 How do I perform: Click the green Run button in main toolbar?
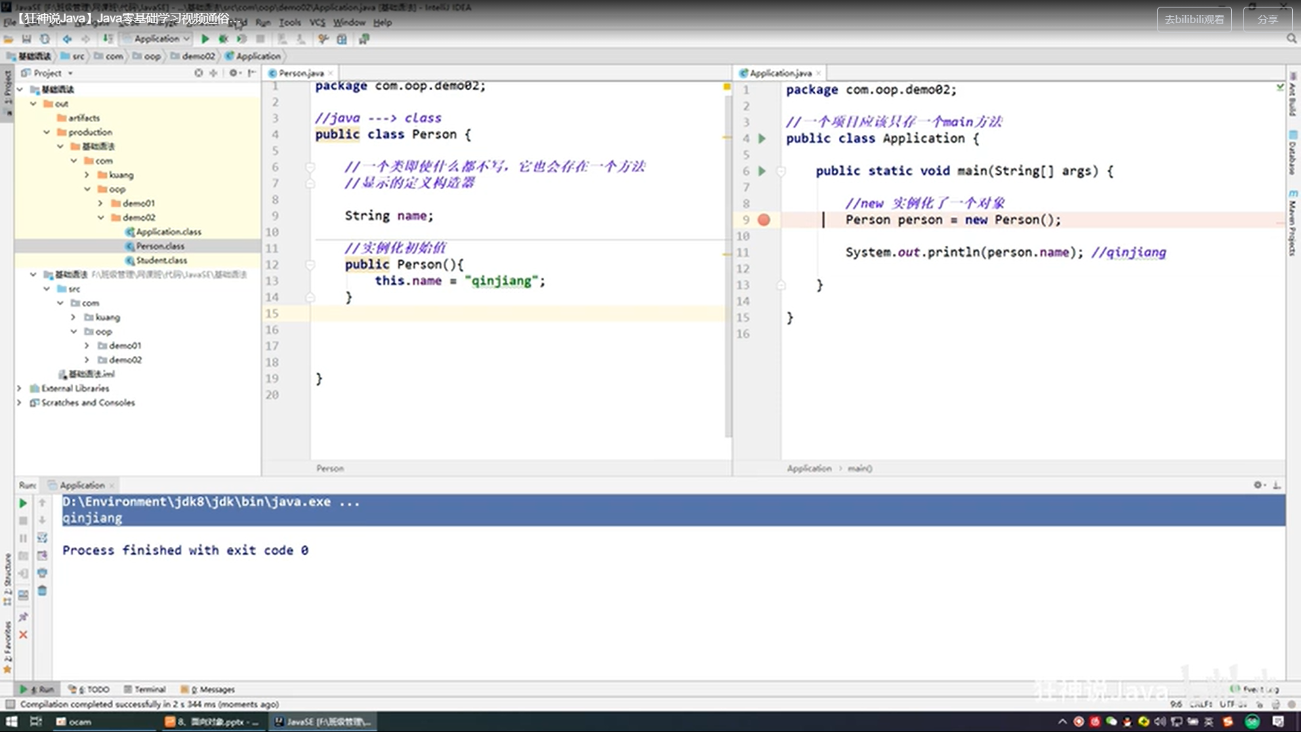(x=205, y=39)
